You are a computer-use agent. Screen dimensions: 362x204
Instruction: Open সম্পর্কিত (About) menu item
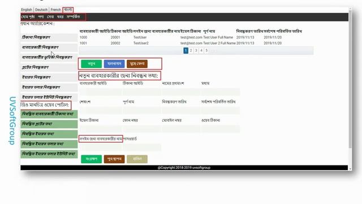click(73, 17)
